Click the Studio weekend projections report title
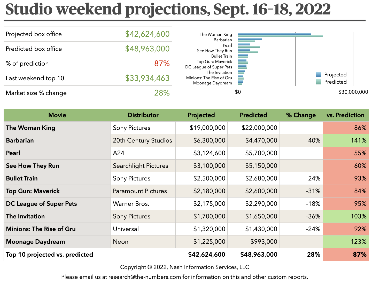372x284 pixels. coord(168,9)
